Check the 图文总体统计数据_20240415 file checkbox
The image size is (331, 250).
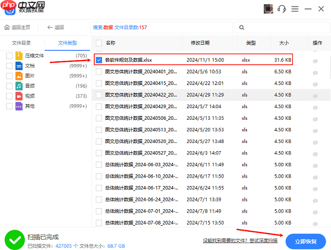99,83
